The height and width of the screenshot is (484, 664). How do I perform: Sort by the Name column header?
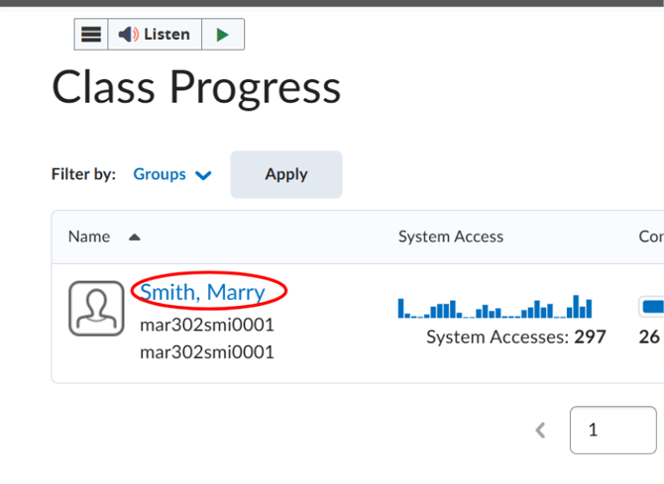click(x=89, y=237)
